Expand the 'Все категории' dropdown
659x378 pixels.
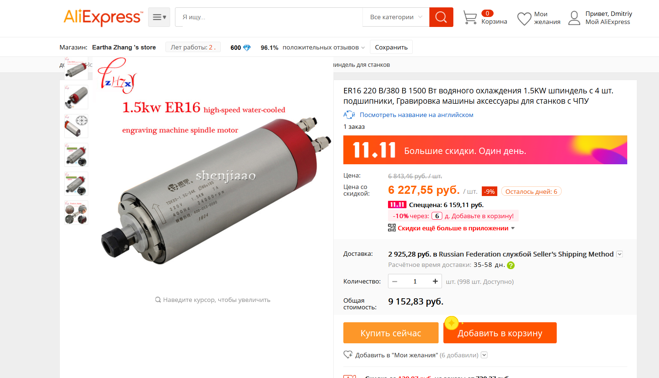coord(396,17)
